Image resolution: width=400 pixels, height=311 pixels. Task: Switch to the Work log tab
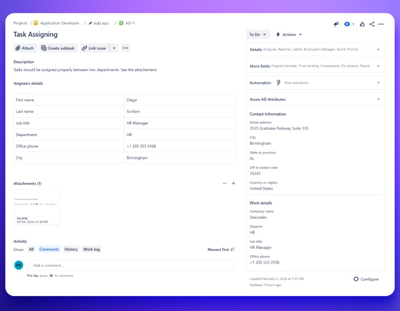[91, 249]
